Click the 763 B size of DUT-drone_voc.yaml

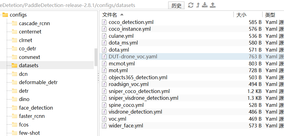pyautogui.click(x=255, y=57)
